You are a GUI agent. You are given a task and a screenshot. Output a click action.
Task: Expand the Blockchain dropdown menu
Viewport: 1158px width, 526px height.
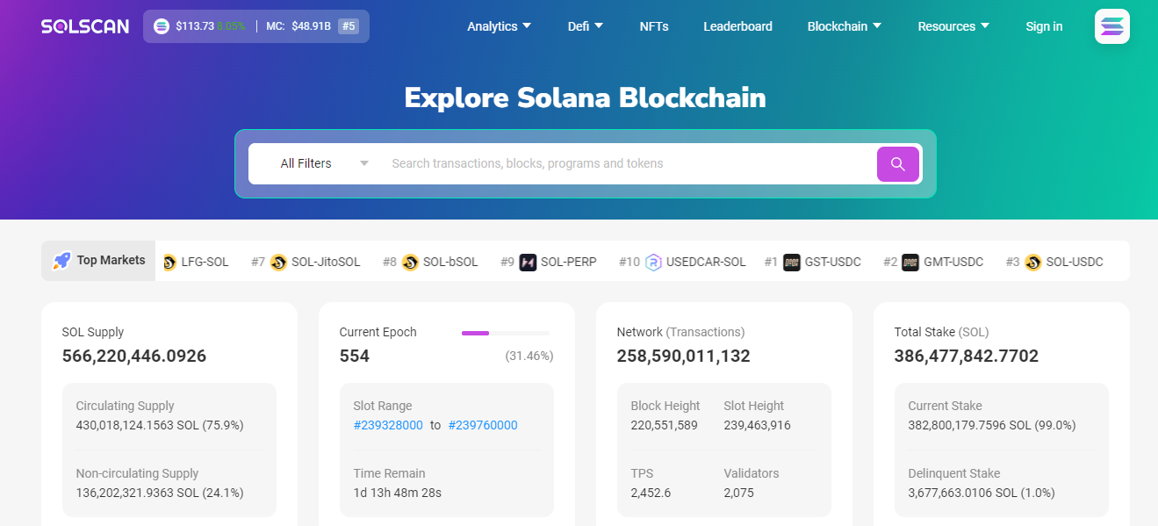[x=844, y=26]
